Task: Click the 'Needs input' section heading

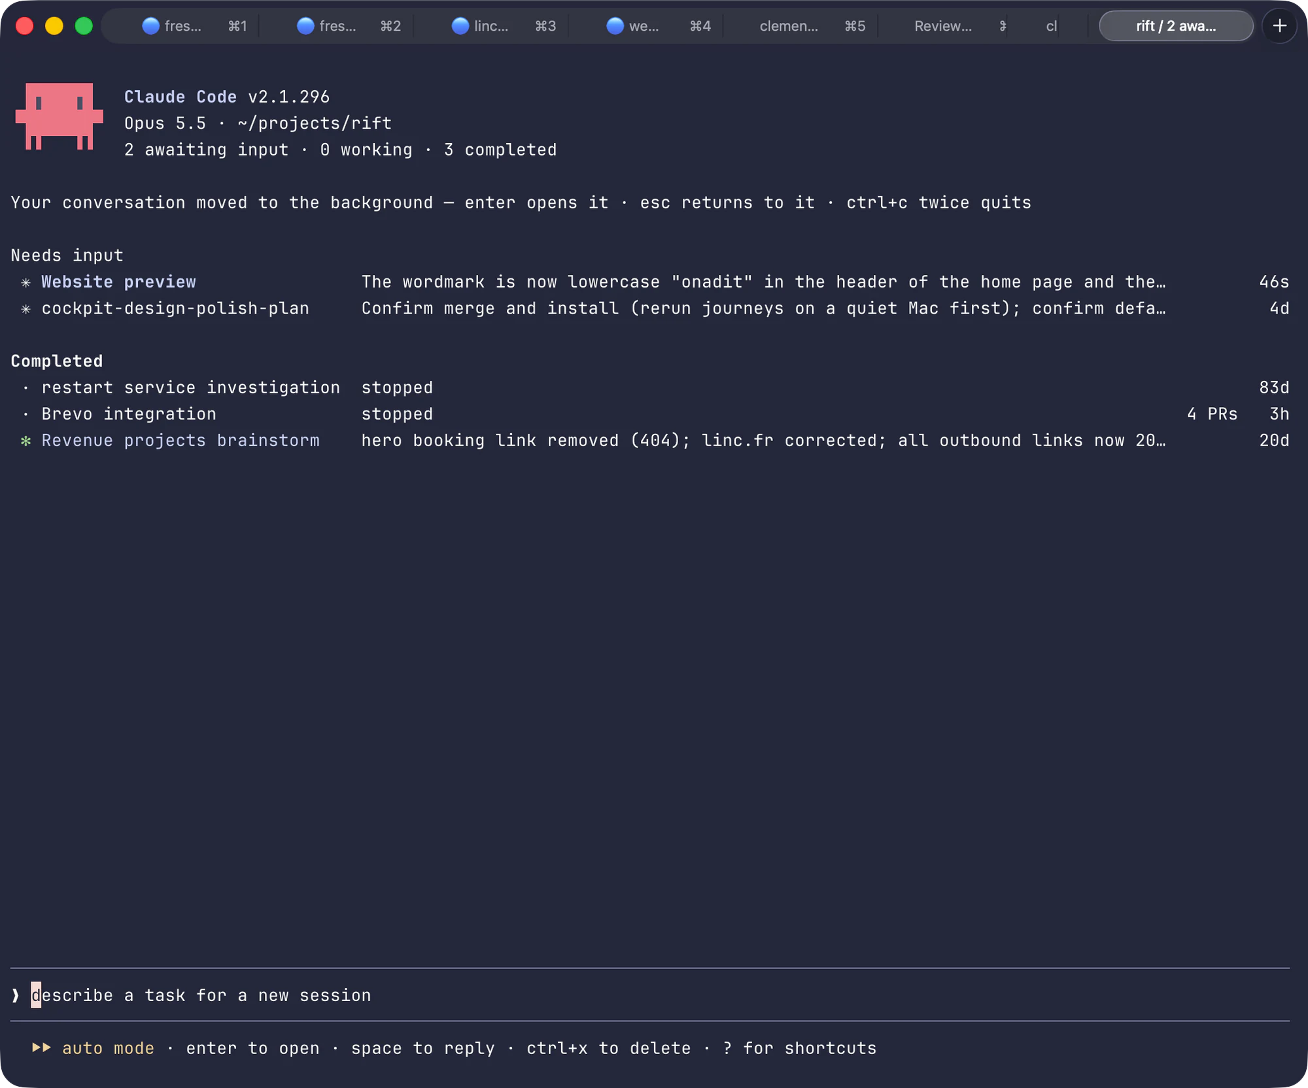Action: click(x=67, y=256)
